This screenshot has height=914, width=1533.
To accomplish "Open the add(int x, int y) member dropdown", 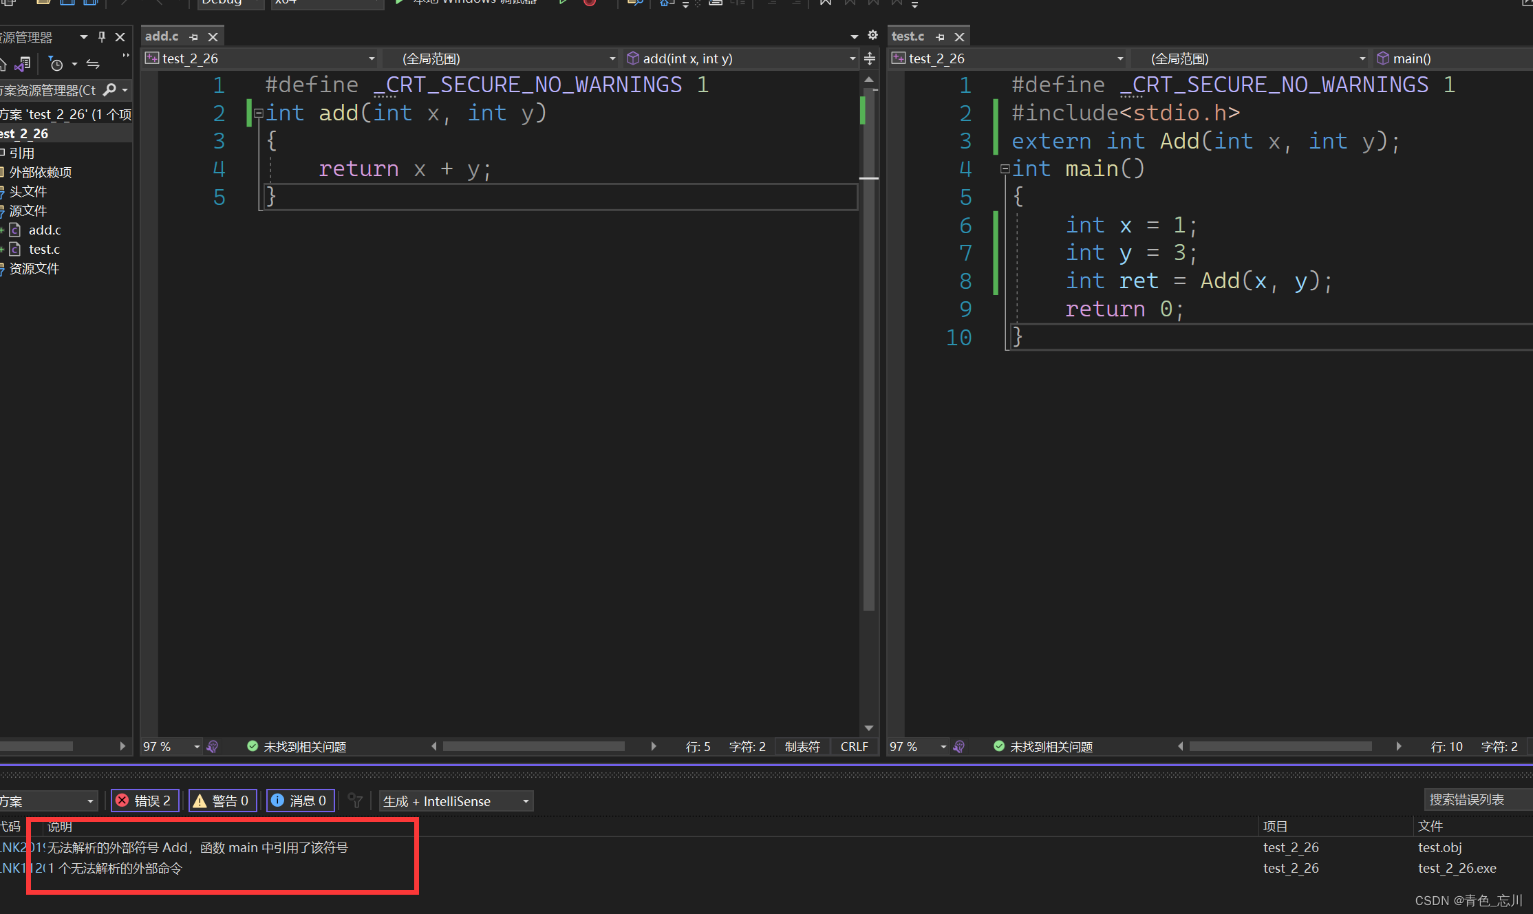I will (x=742, y=58).
